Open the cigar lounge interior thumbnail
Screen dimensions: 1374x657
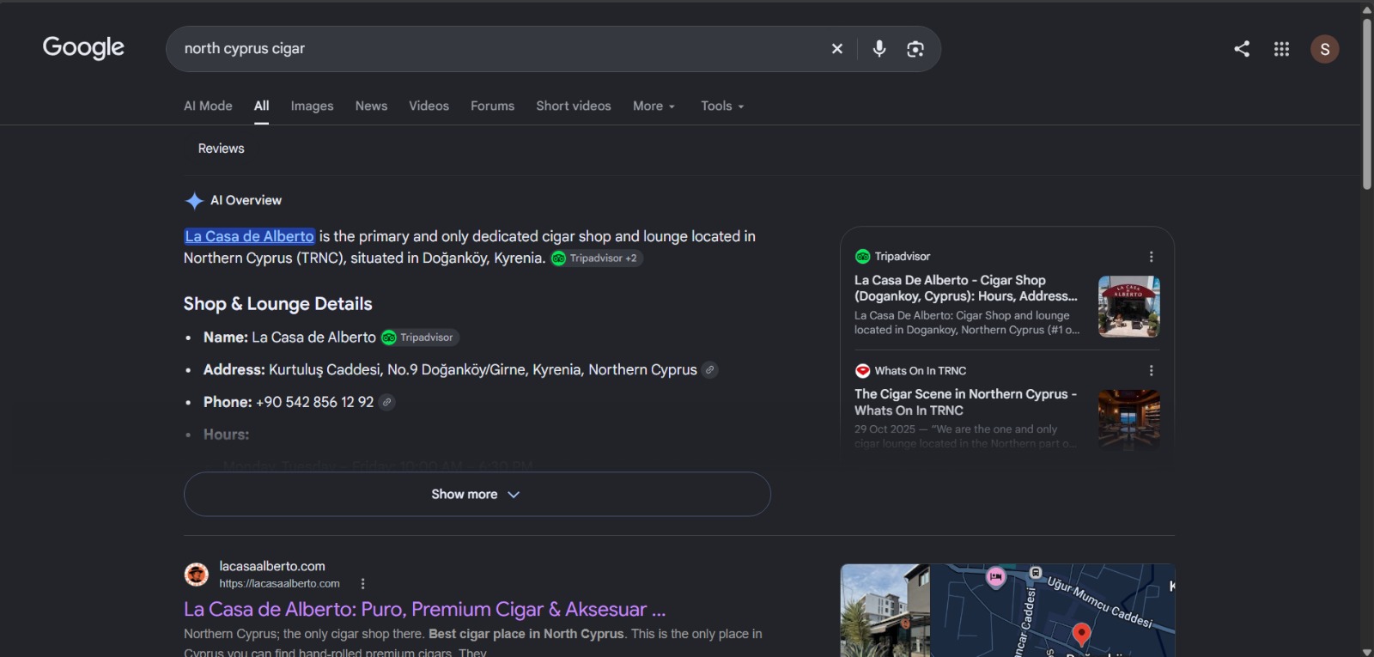pos(1129,420)
